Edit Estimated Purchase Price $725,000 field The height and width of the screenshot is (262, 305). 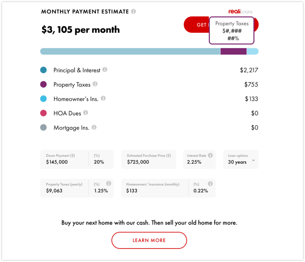(x=149, y=159)
